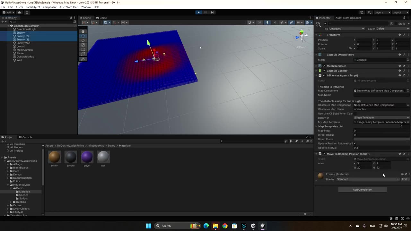Select the Move tool in Scene view

click(x=83, y=36)
